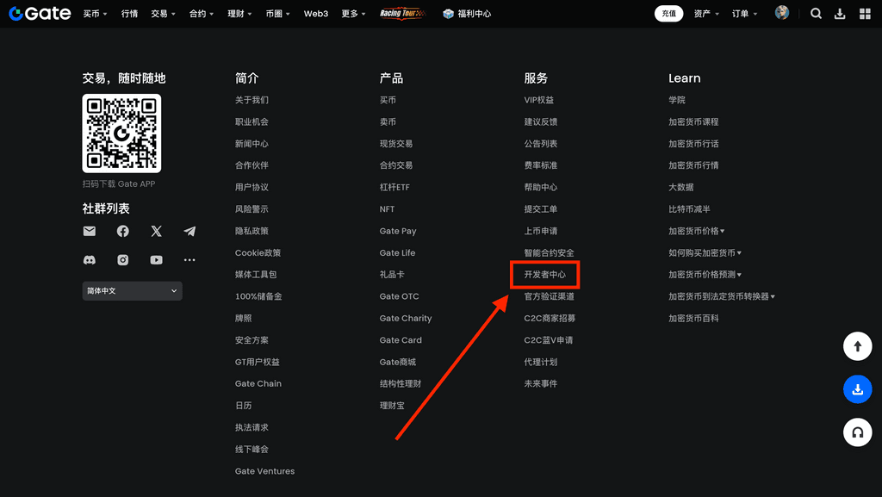Open the Facebook community icon
882x497 pixels.
(x=123, y=232)
